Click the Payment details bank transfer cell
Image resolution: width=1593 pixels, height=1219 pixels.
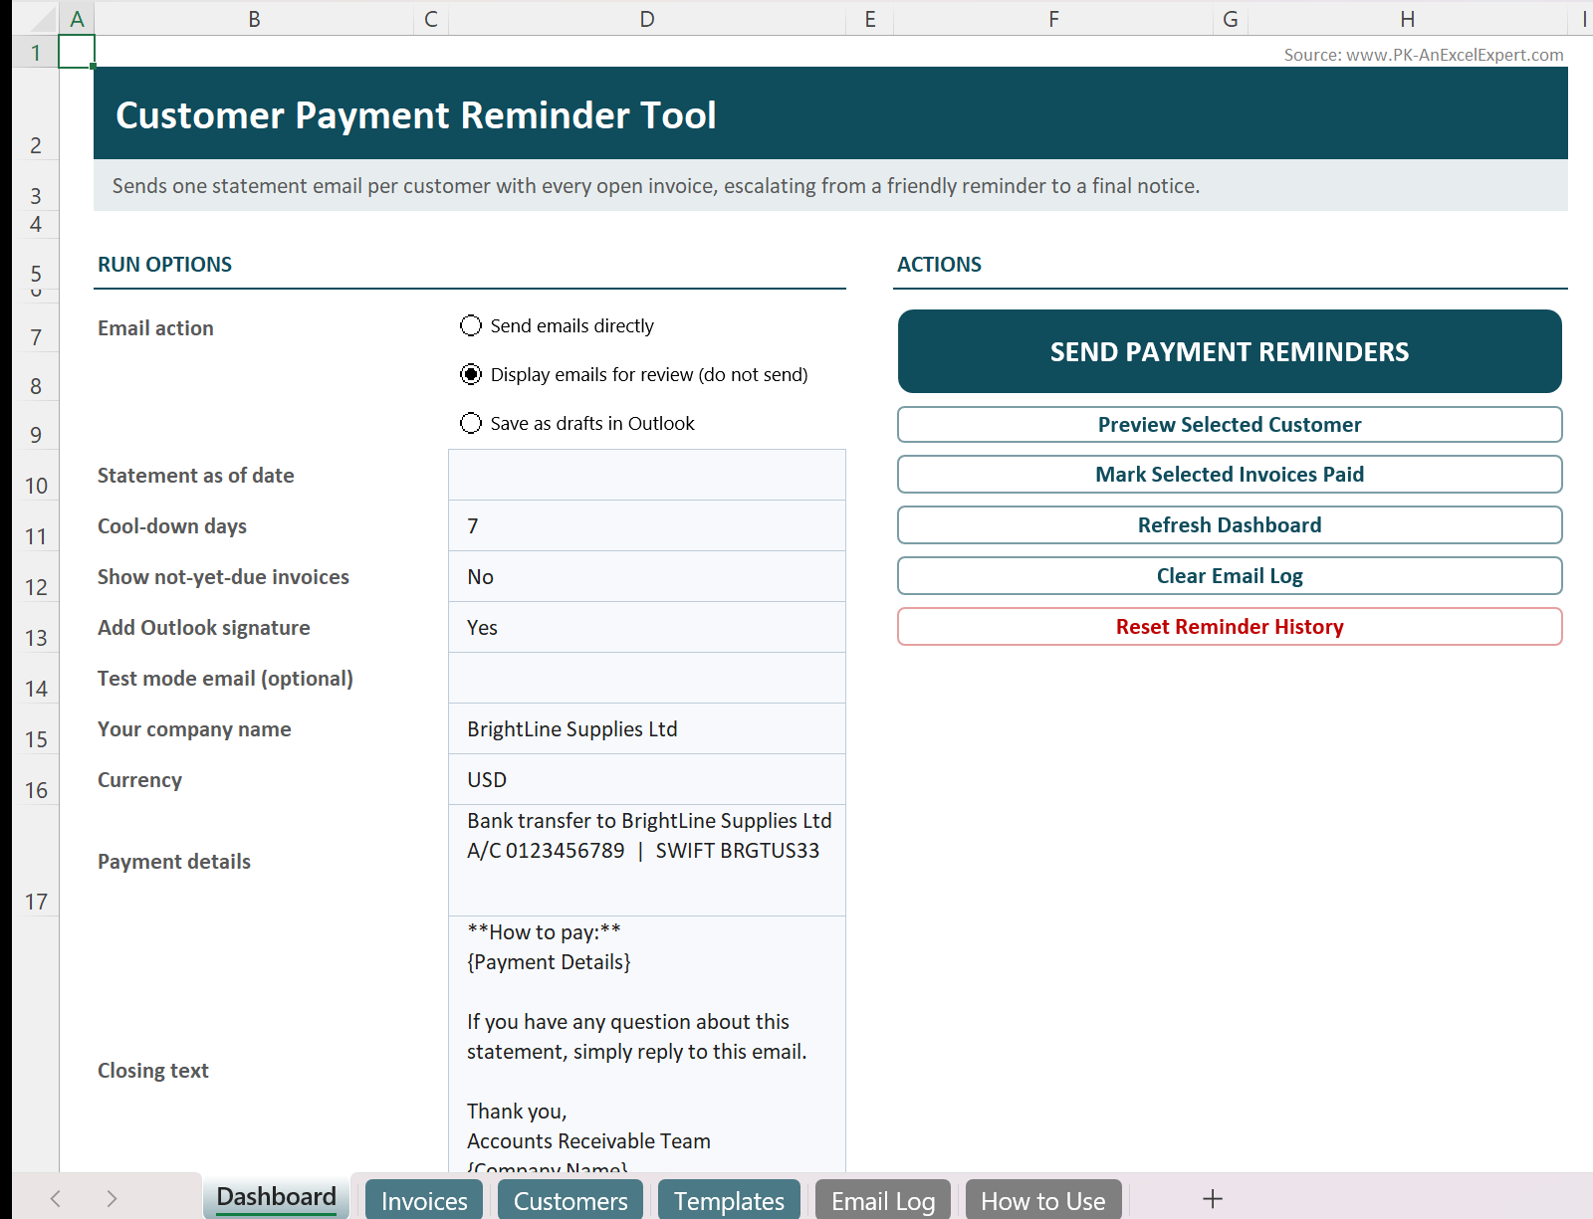click(647, 860)
